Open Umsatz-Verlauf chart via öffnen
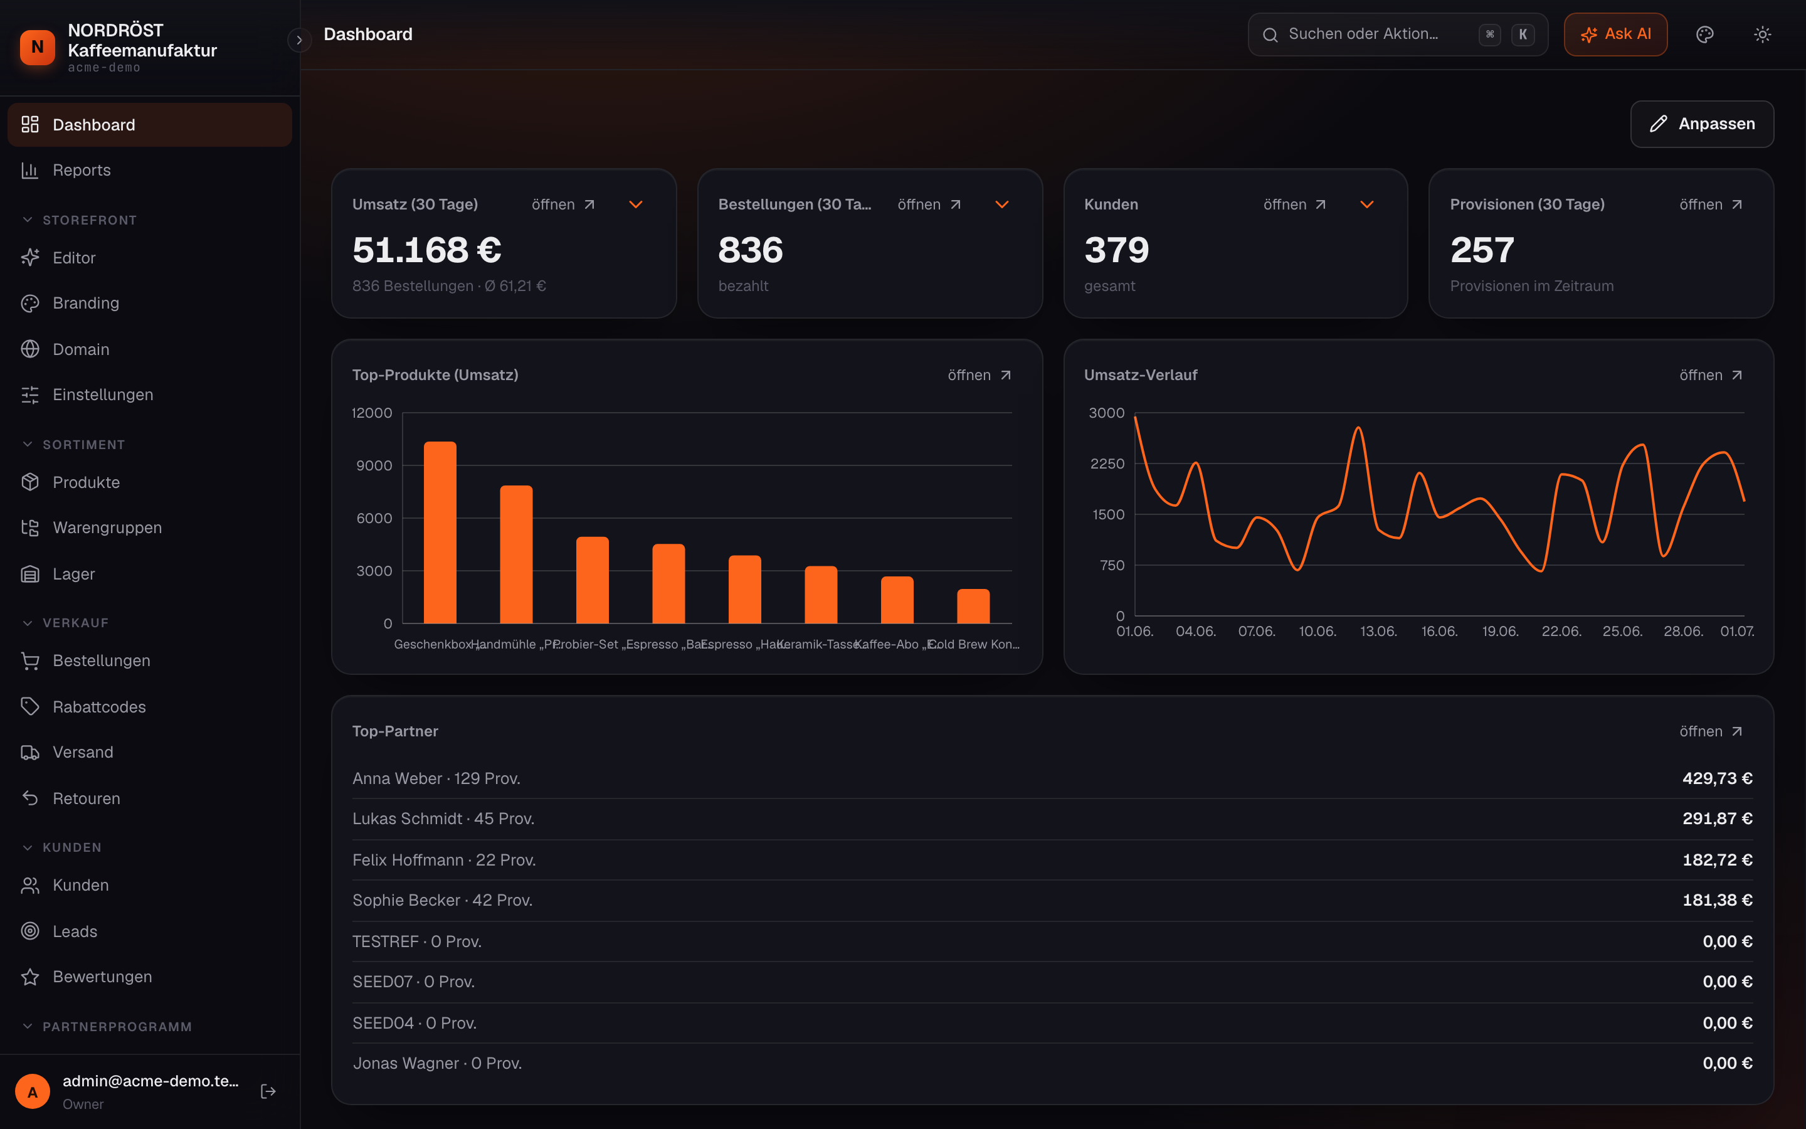 click(x=1711, y=375)
